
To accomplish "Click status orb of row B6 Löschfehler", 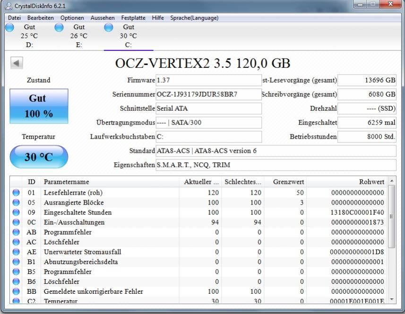I will pos(16,281).
